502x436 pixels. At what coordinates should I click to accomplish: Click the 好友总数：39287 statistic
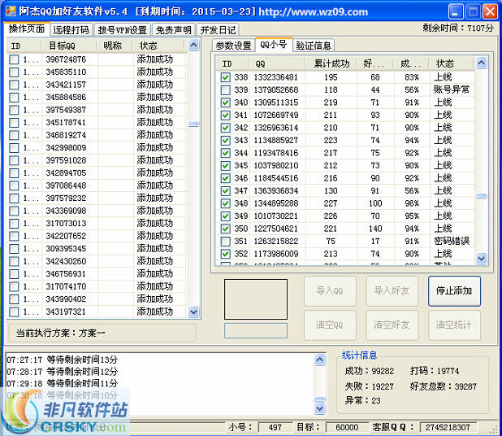pos(443,386)
